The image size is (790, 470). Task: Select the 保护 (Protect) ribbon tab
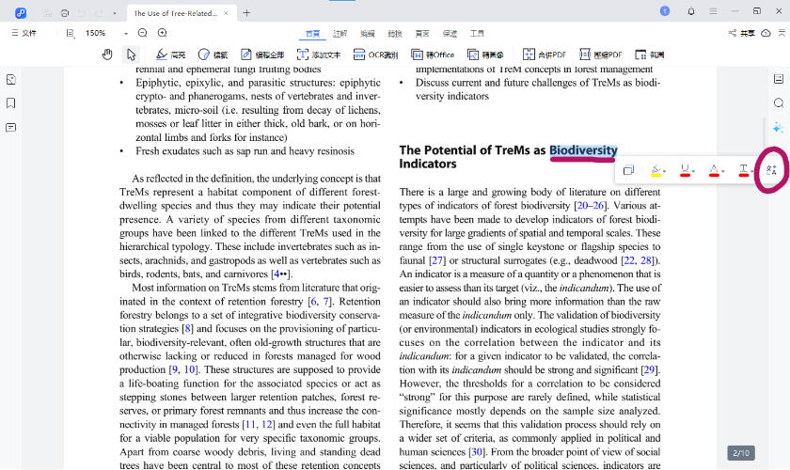coord(450,33)
